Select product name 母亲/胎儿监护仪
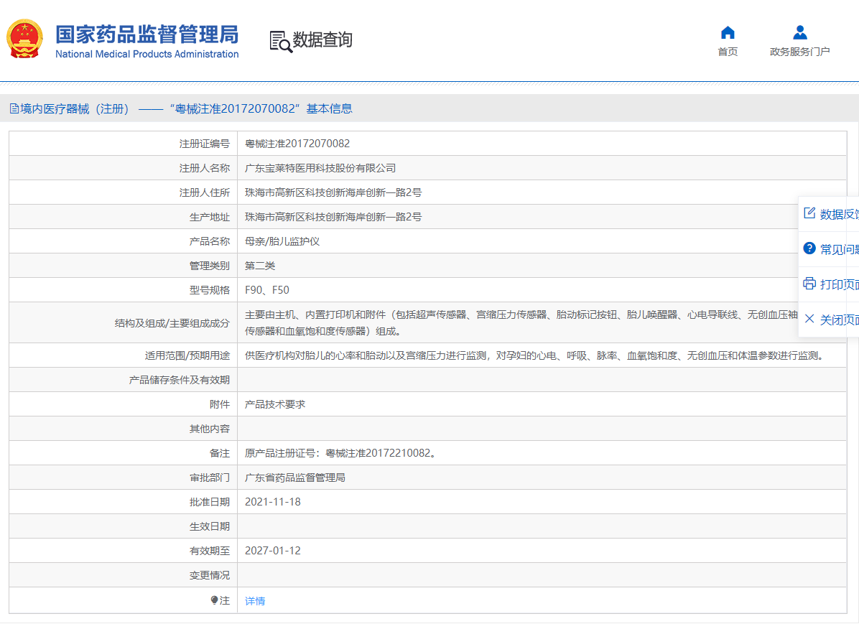859x624 pixels. [282, 241]
